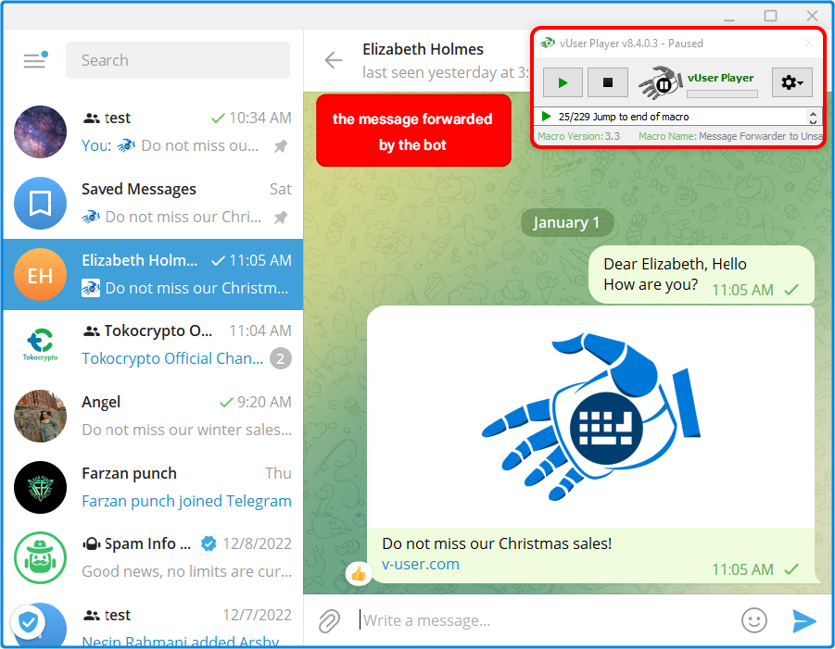Open Saved Messages chat

click(153, 203)
